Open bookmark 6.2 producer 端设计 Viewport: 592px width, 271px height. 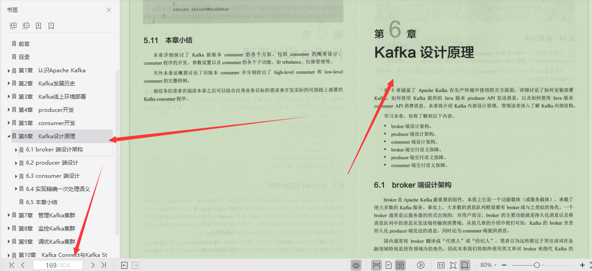click(x=52, y=163)
